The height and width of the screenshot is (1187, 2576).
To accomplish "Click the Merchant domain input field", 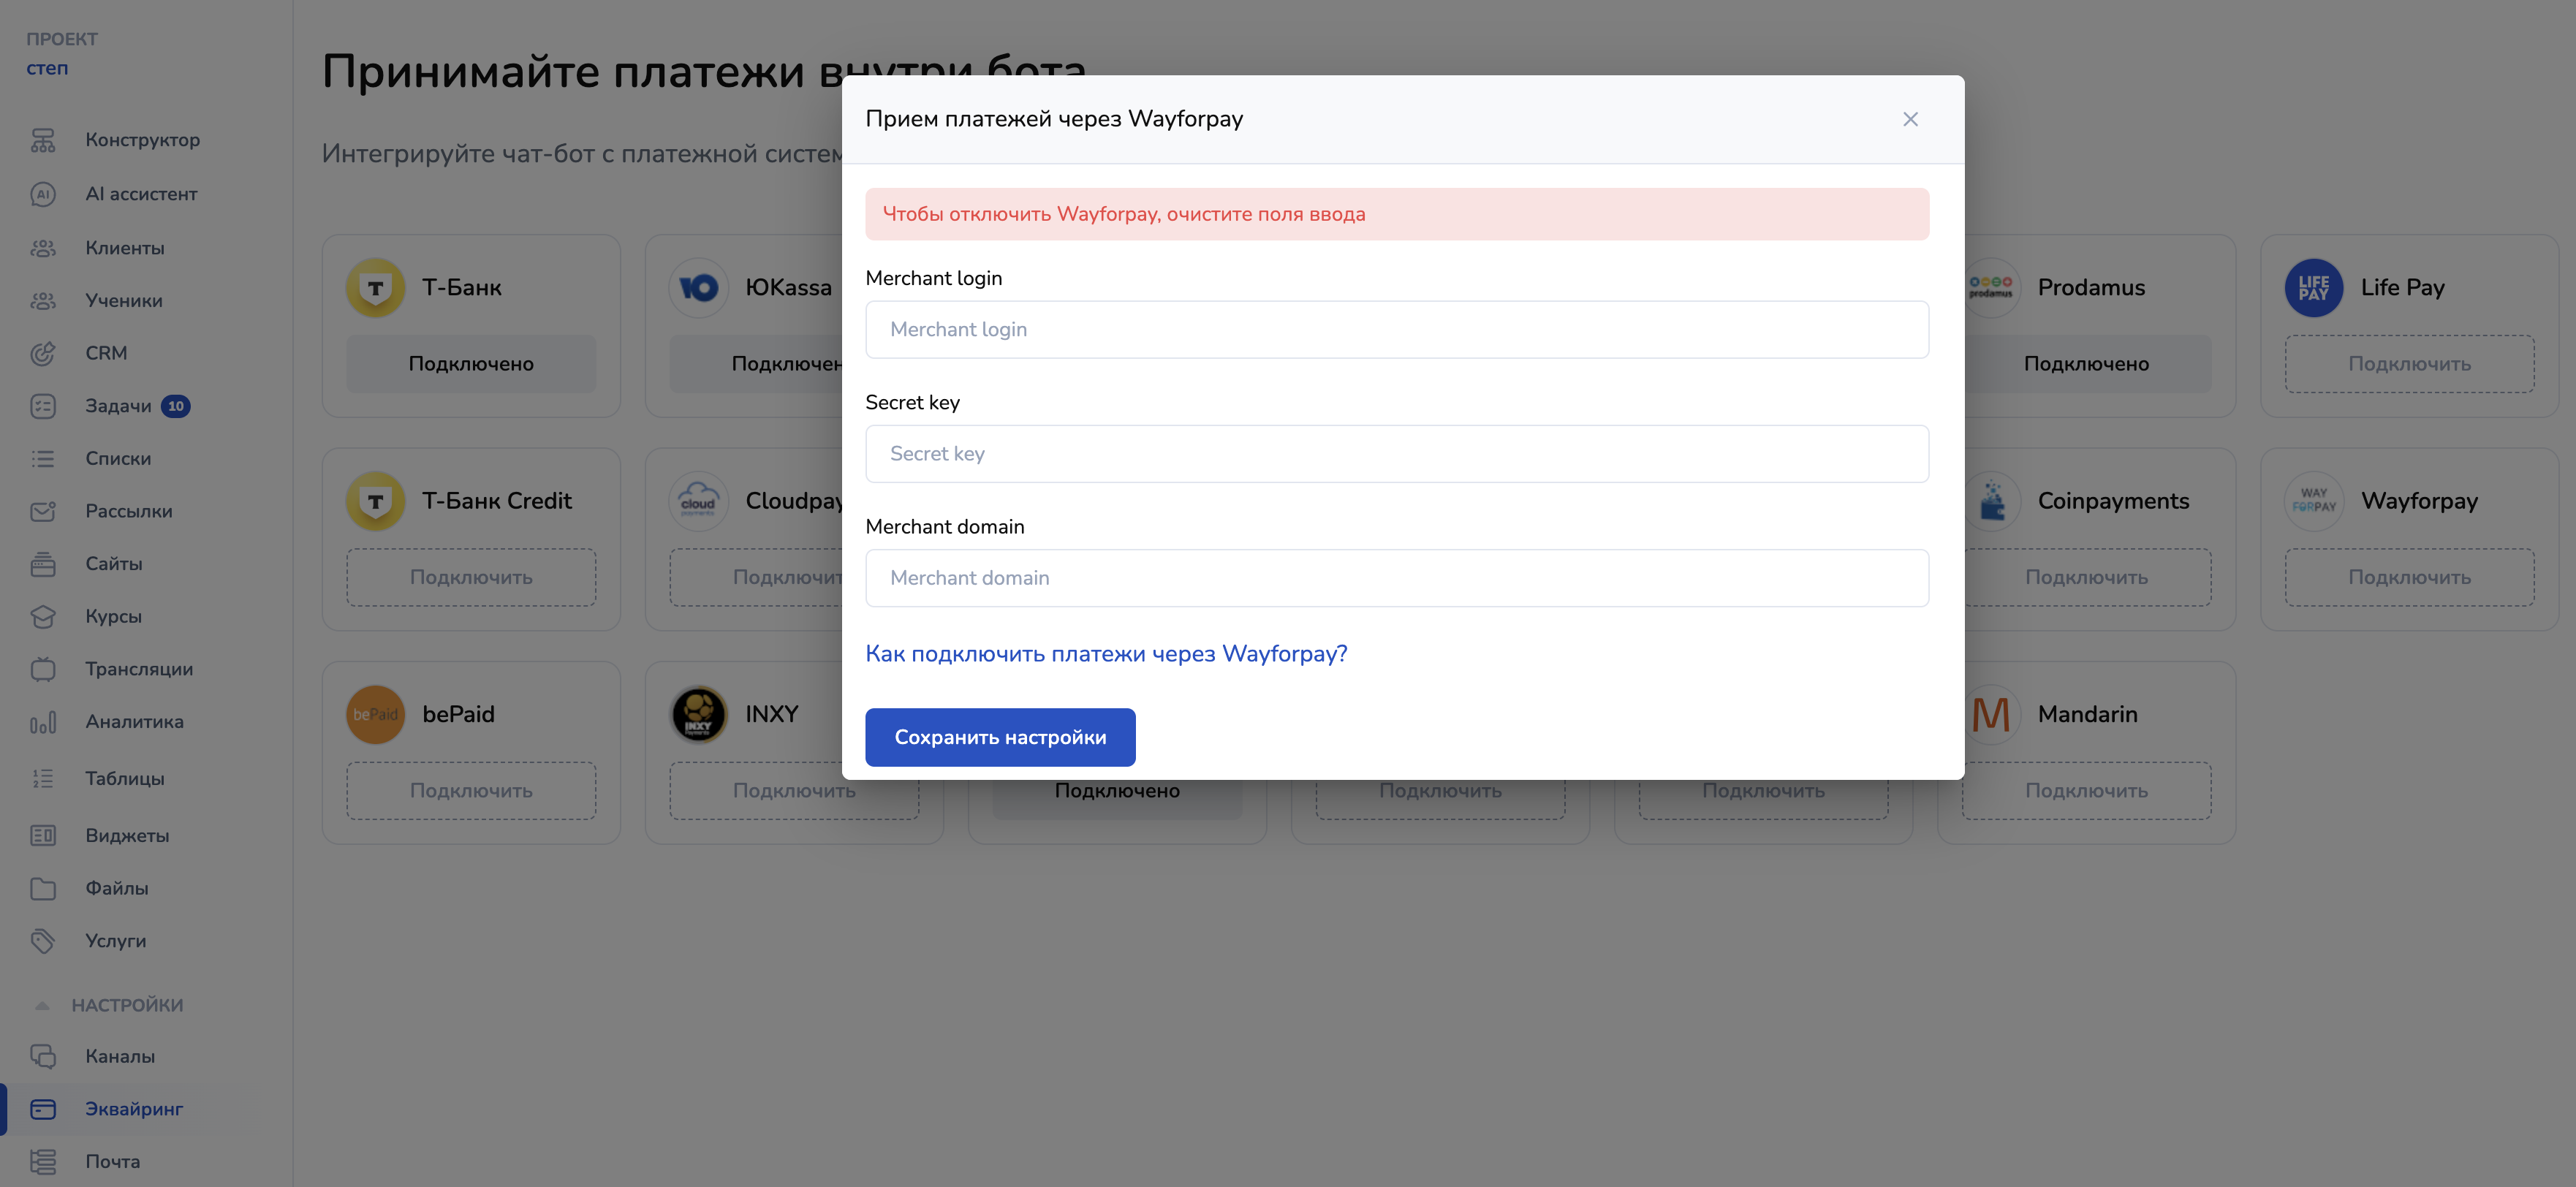I will [1396, 578].
